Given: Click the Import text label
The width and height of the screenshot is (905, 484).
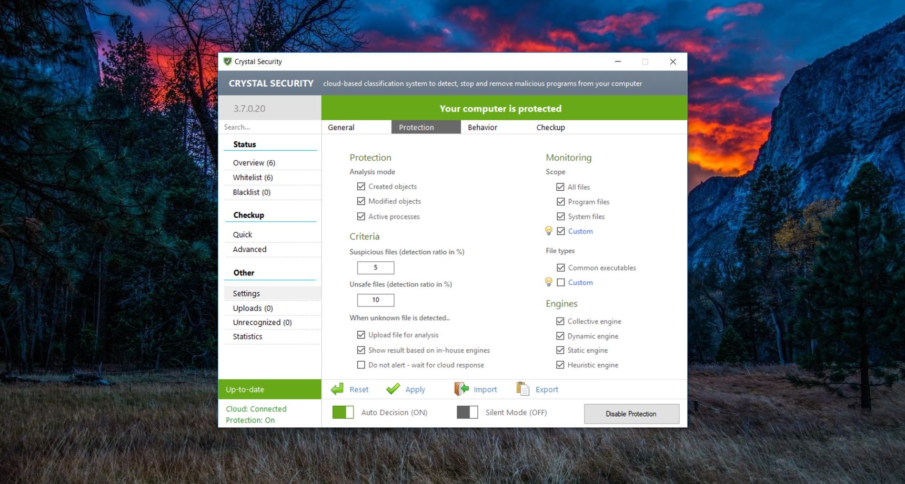Looking at the screenshot, I should (485, 389).
